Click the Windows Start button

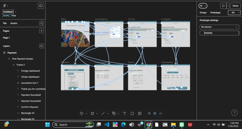(47, 125)
